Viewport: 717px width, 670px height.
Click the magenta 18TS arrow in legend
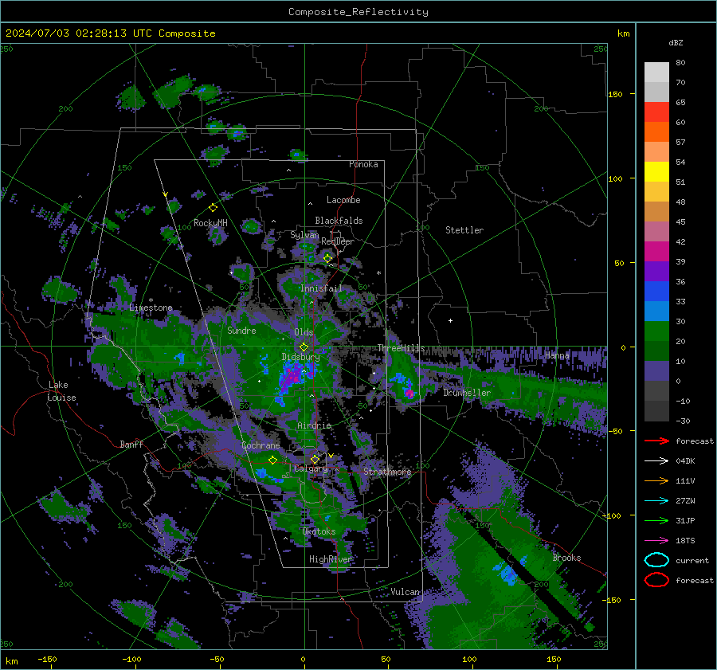coord(656,540)
